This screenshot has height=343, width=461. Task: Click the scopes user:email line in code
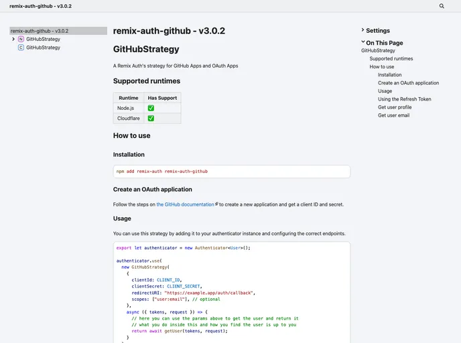click(x=176, y=299)
